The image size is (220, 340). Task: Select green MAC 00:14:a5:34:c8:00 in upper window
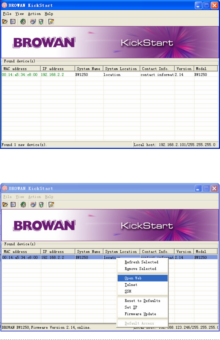coord(20,75)
